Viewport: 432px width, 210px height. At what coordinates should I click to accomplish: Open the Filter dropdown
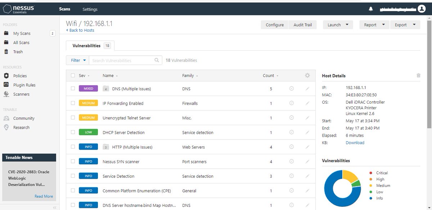[x=78, y=60]
